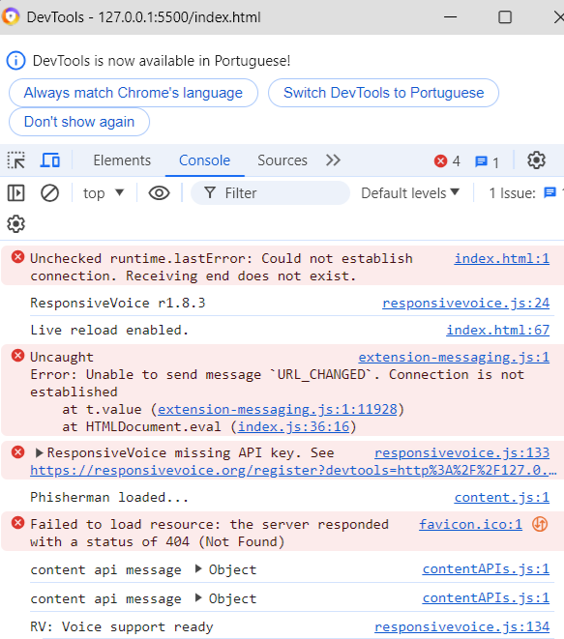The image size is (564, 639).
Task: Open the first contentAPIs.js:1 link
Action: (x=486, y=568)
